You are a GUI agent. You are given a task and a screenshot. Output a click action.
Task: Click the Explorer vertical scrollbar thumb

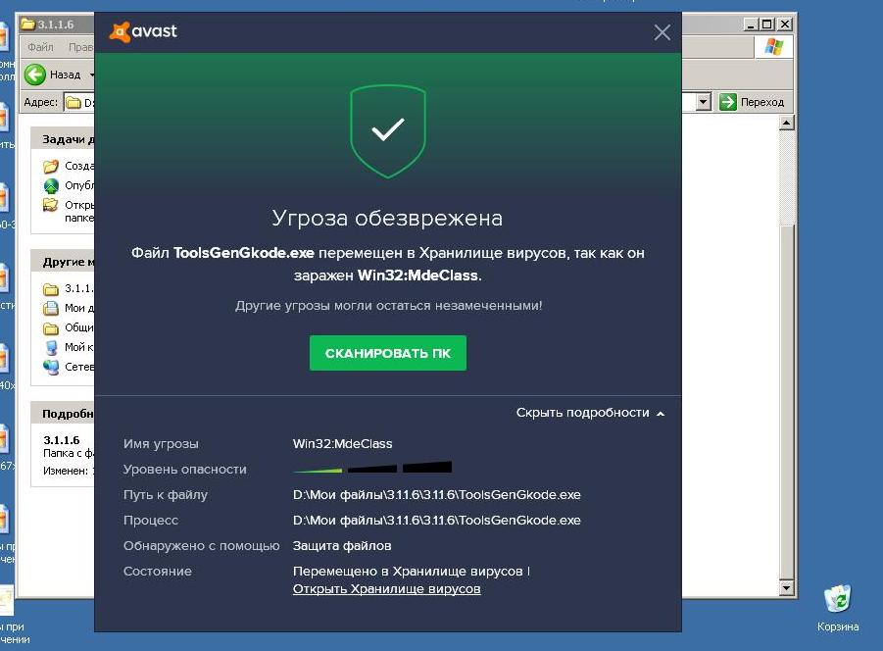tap(787, 401)
